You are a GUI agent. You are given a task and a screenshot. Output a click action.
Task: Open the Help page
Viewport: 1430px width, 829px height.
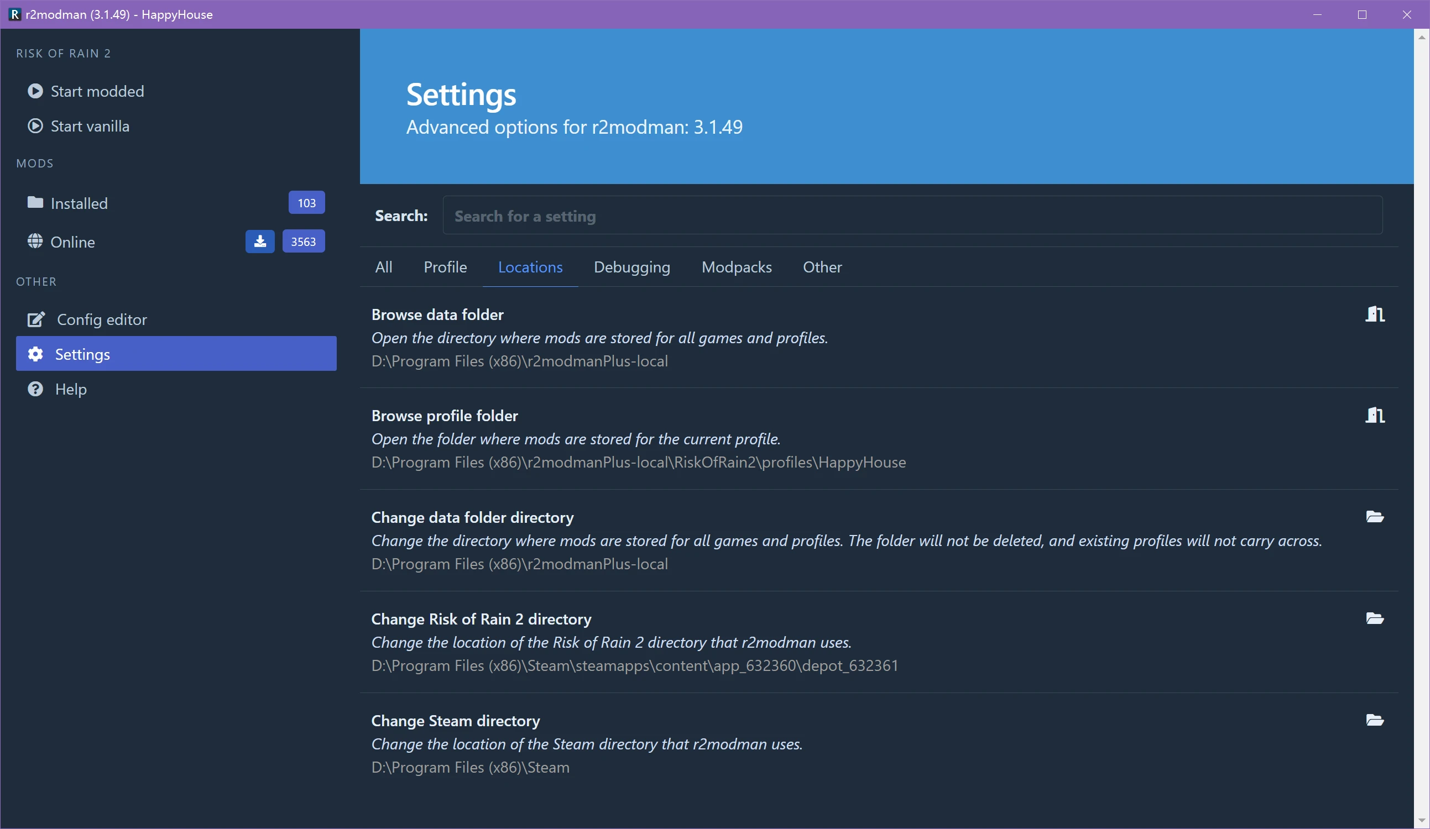pos(70,389)
